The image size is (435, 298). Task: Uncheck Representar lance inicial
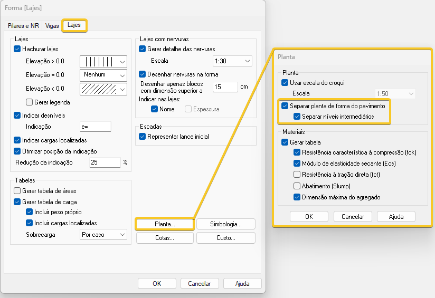tap(142, 137)
